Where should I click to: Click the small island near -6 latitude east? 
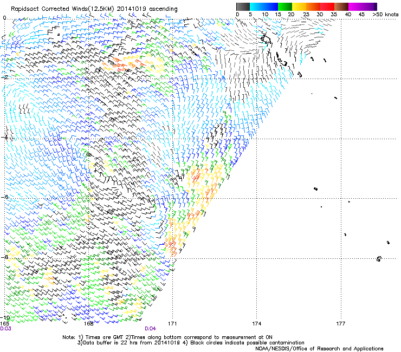pos(315,188)
